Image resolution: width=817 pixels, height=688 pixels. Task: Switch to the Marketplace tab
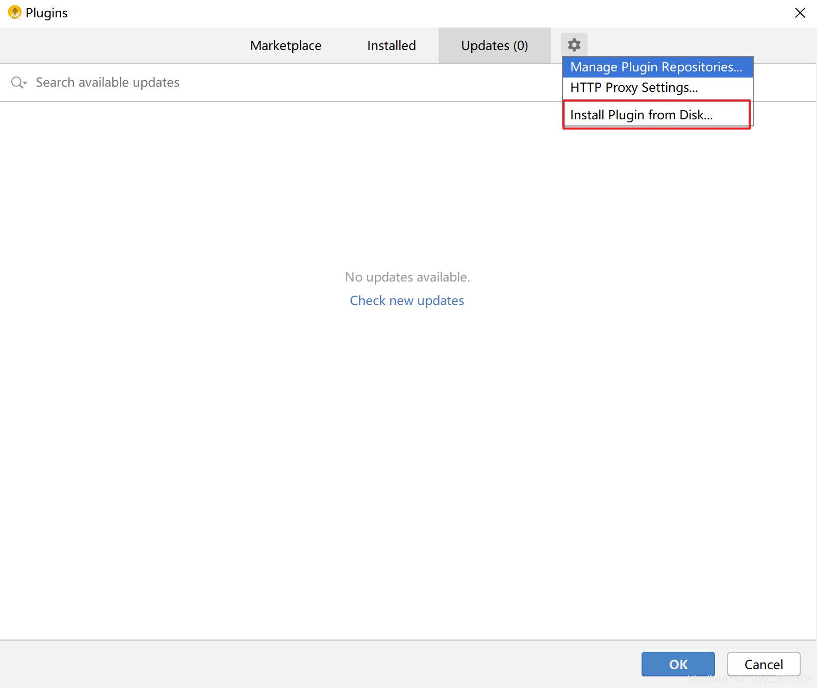coord(286,45)
